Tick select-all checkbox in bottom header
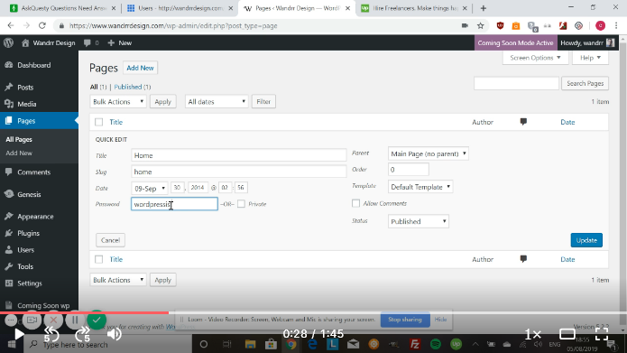The width and height of the screenshot is (627, 353). point(98,259)
